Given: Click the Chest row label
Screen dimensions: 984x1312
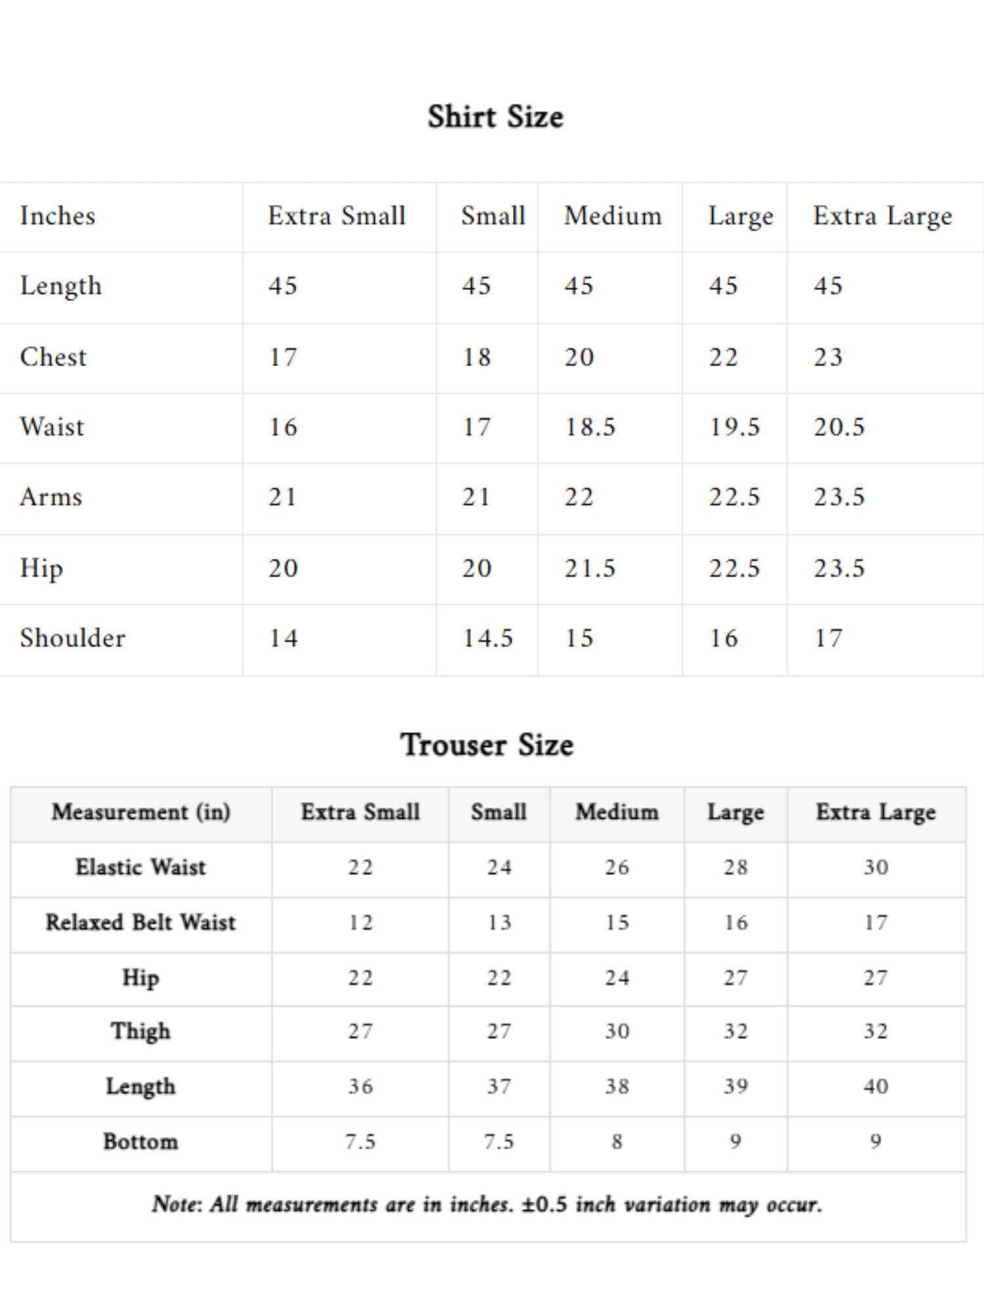Looking at the screenshot, I should point(53,357).
